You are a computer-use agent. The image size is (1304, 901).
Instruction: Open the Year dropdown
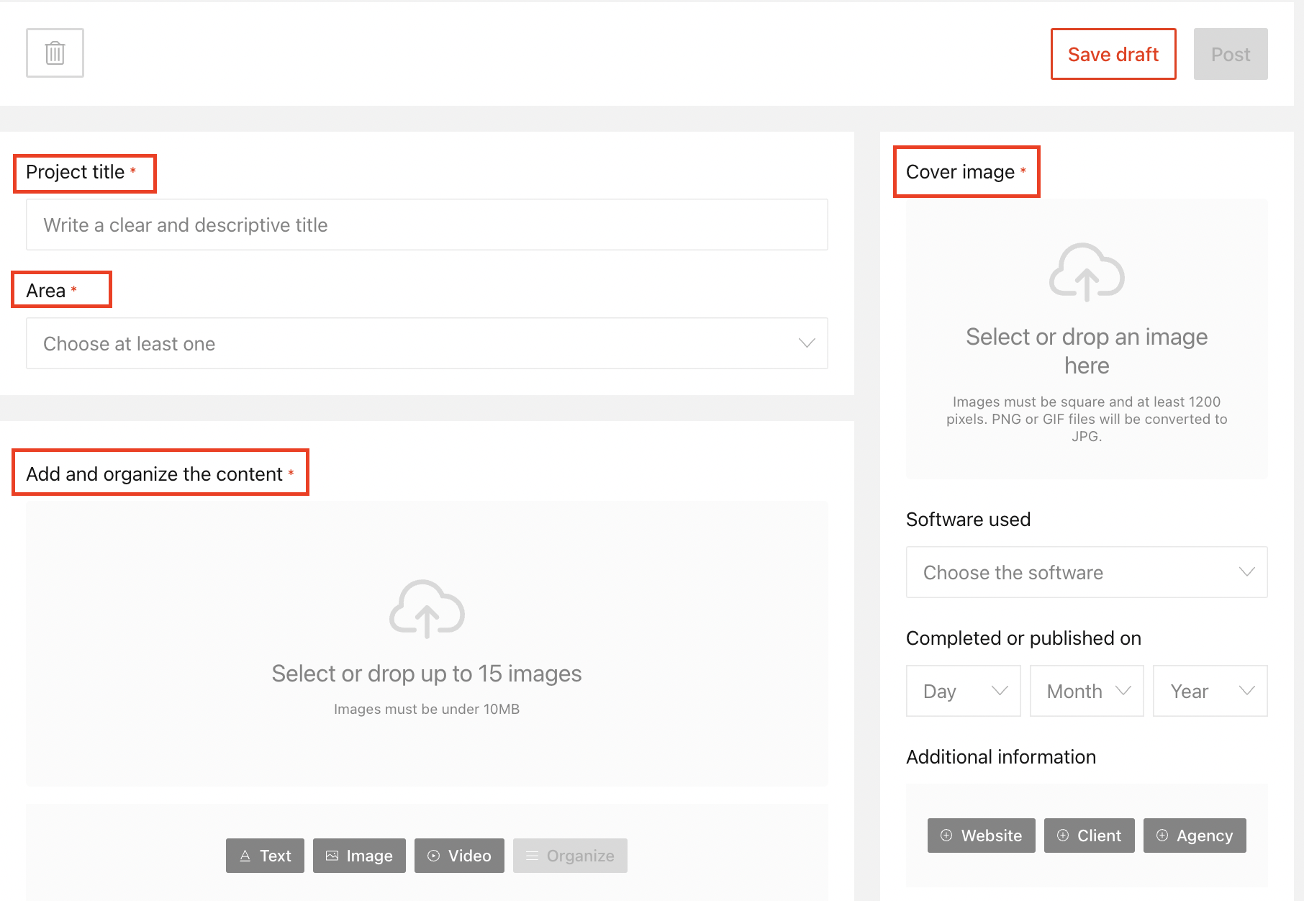(1210, 691)
